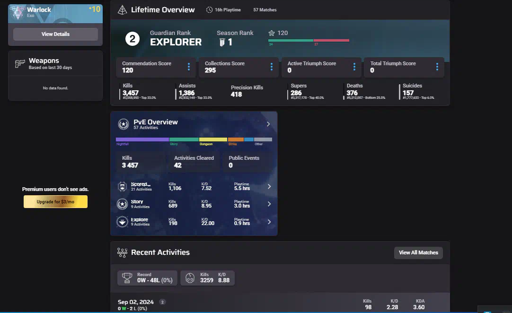512x313 pixels.
Task: Open Commendation Score options menu
Action: [x=189, y=67]
